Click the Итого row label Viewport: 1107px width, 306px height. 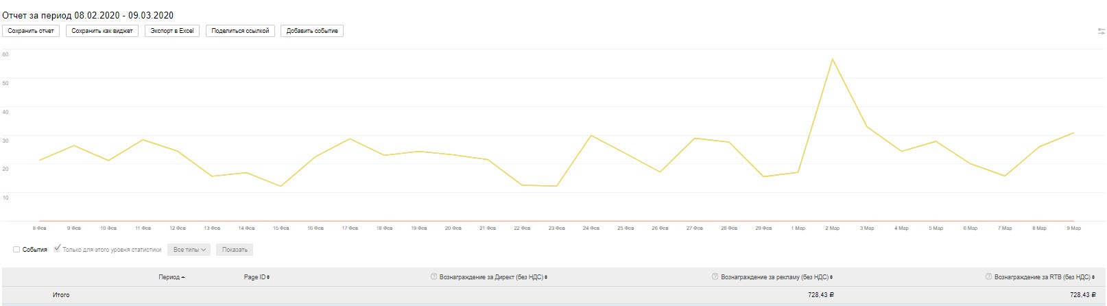coord(61,295)
